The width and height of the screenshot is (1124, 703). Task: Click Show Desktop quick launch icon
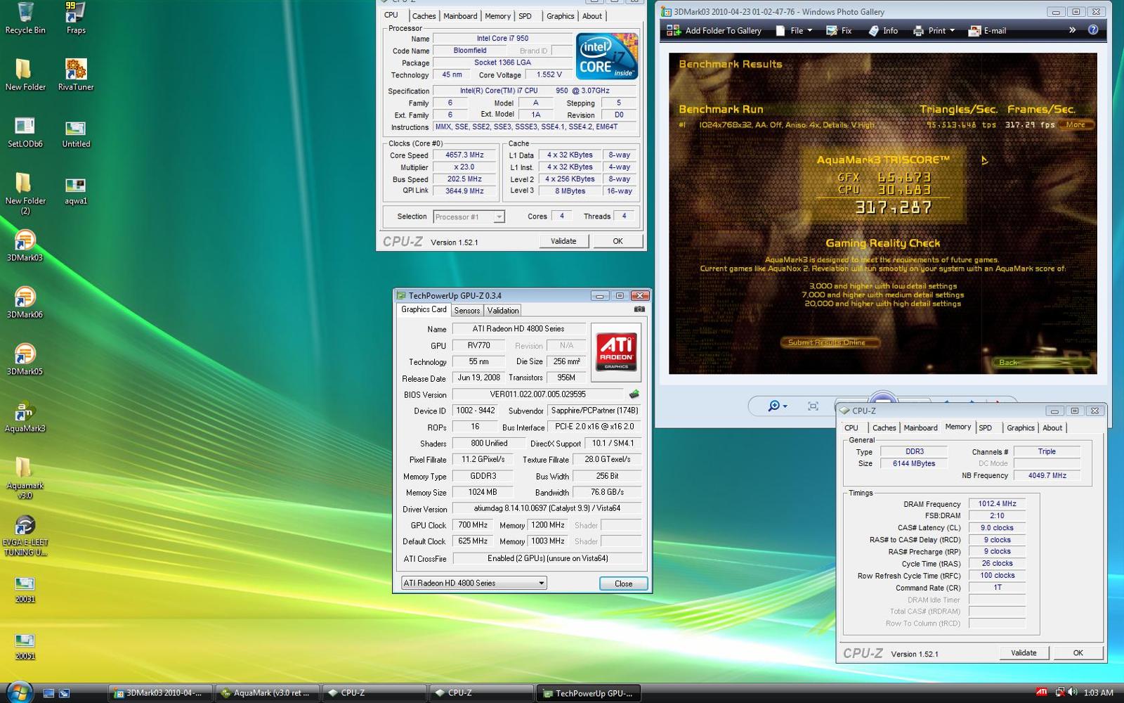[x=48, y=693]
